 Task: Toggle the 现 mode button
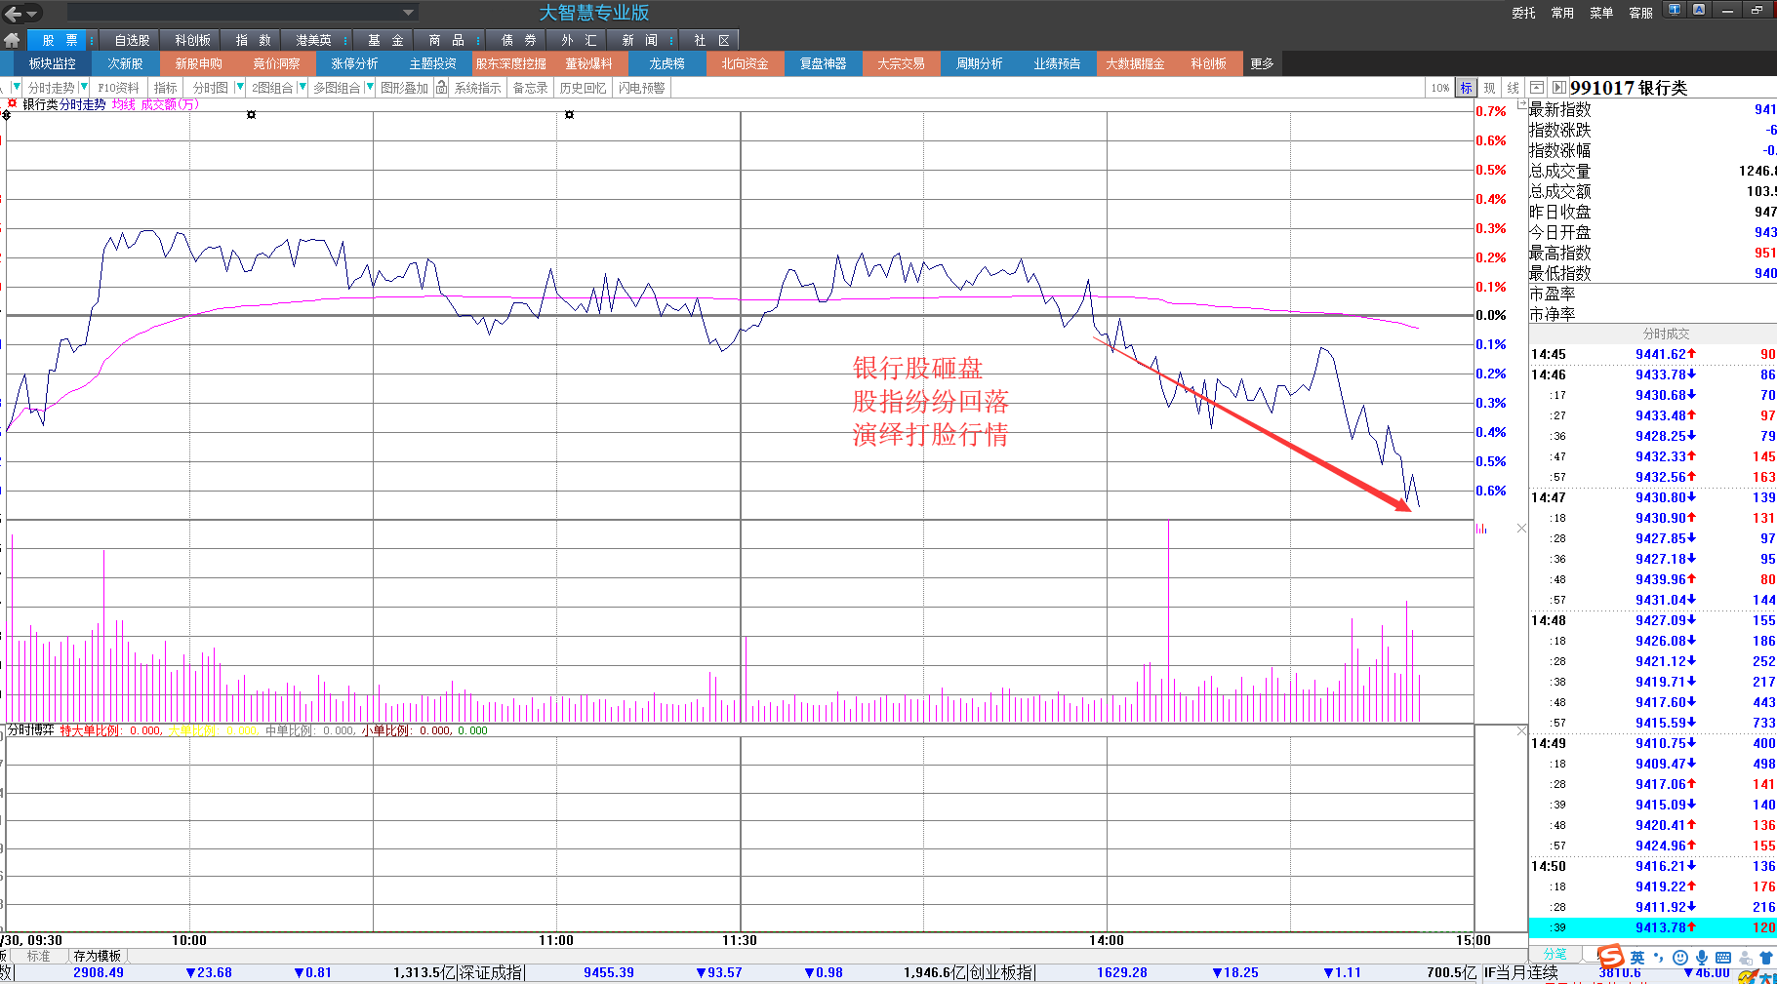click(x=1489, y=88)
